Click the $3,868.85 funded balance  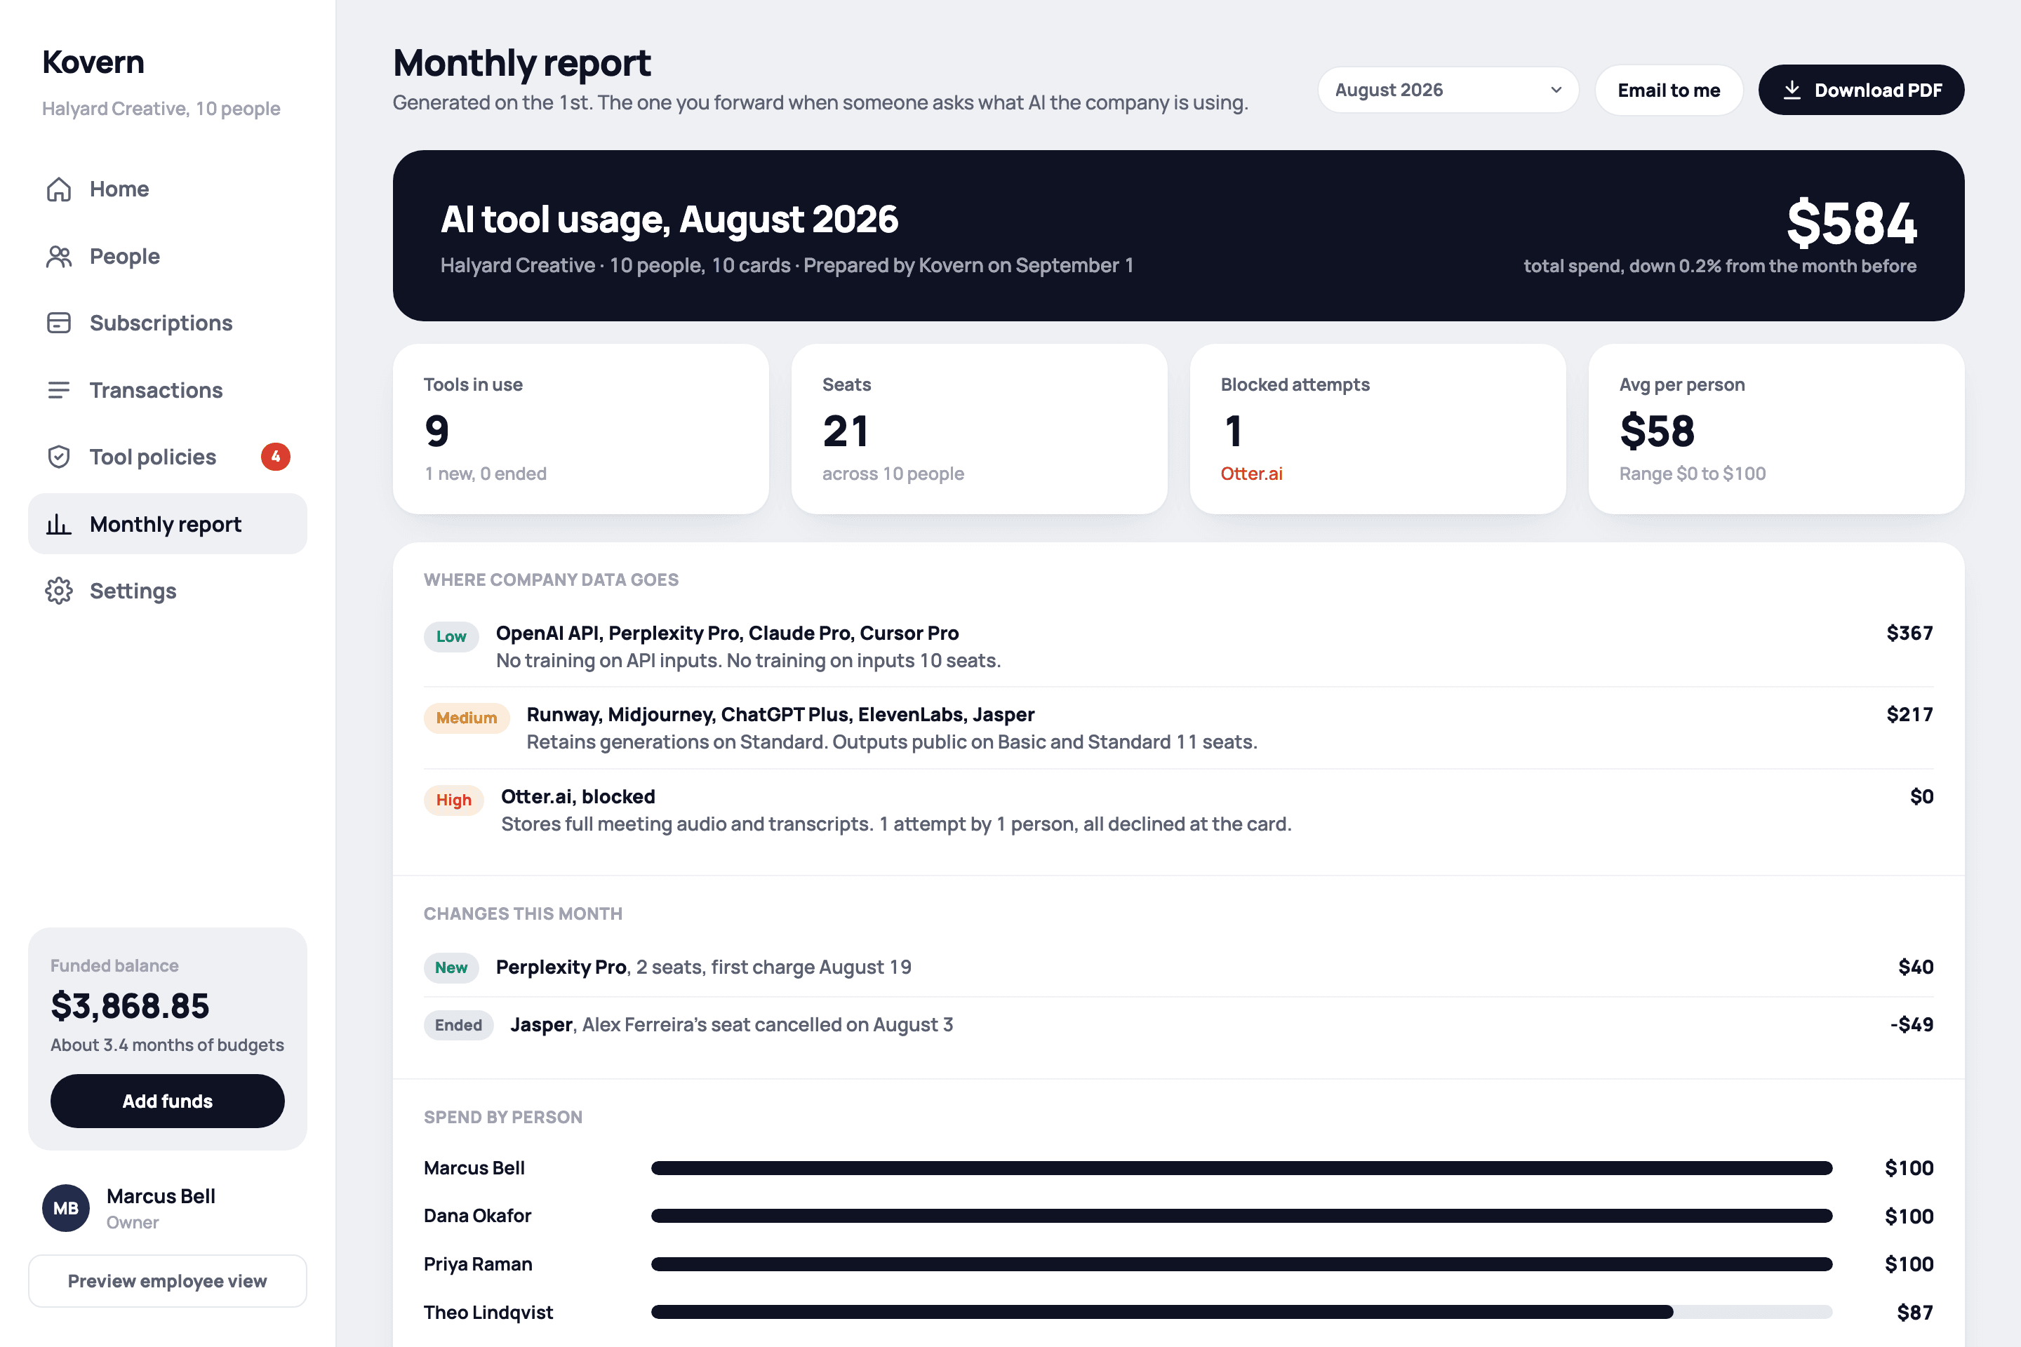tap(130, 1006)
